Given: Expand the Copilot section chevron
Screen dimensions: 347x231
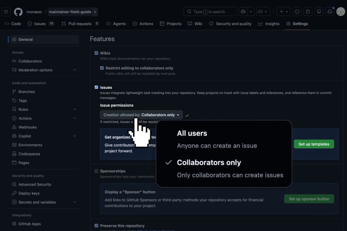Looking at the screenshot, I should (74, 136).
